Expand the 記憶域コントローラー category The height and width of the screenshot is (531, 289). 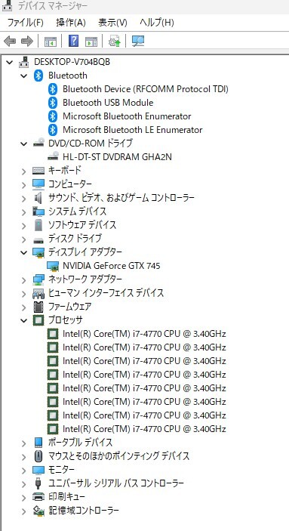pyautogui.click(x=23, y=511)
